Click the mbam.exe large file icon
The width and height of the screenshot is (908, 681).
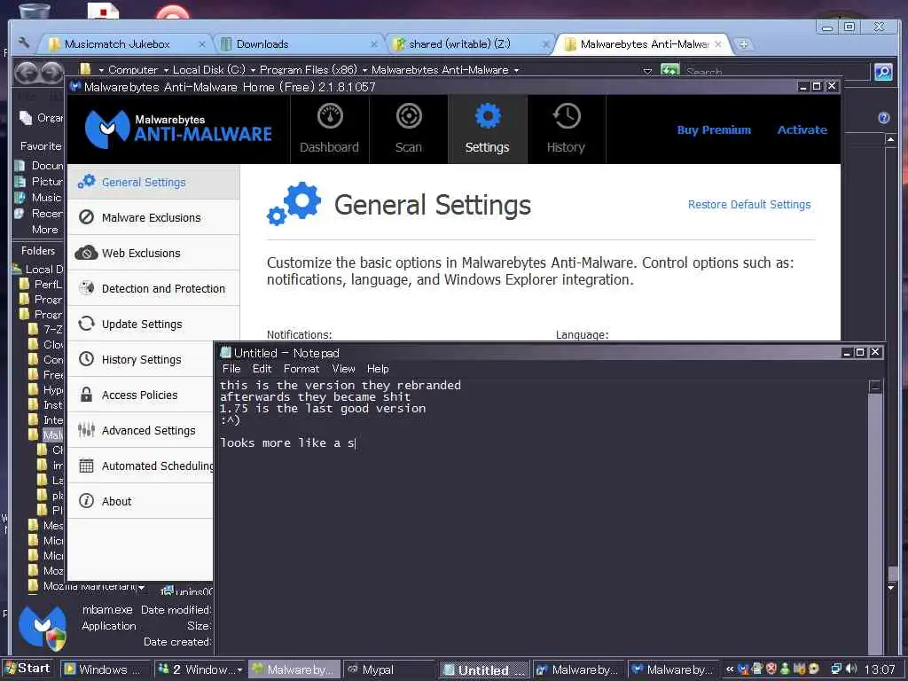coord(43,627)
